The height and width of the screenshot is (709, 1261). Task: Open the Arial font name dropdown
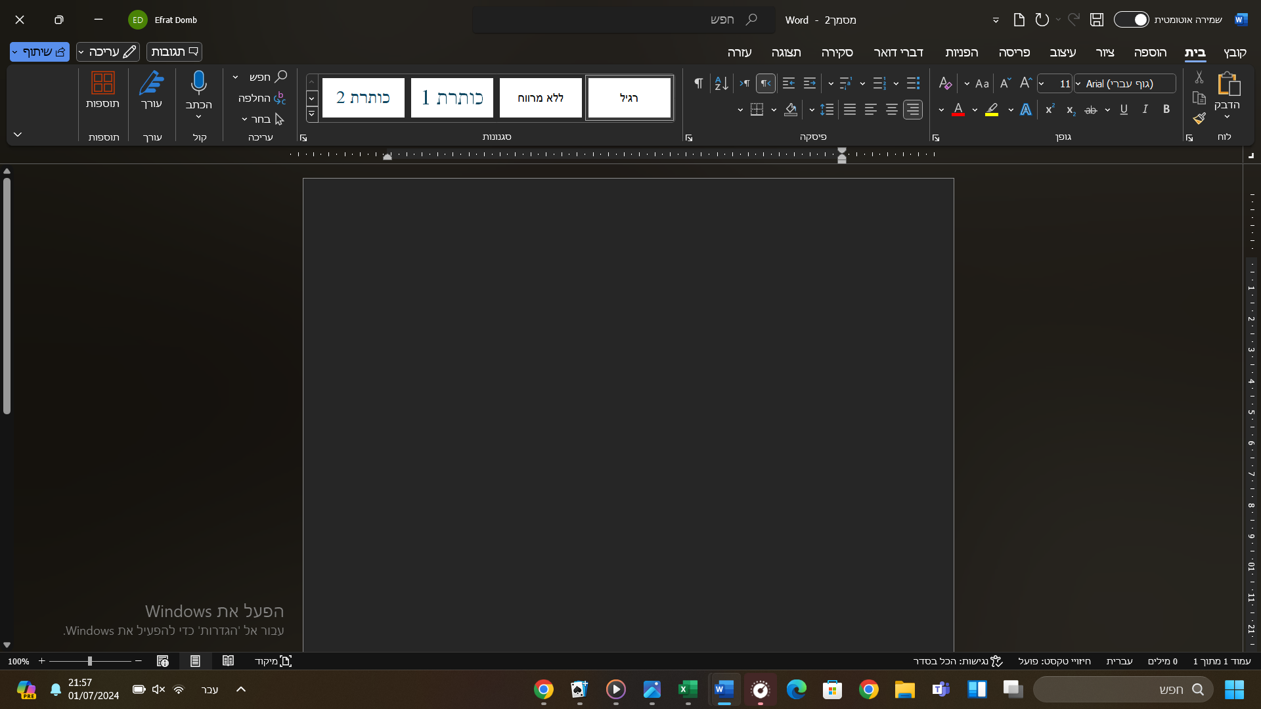pos(1078,83)
